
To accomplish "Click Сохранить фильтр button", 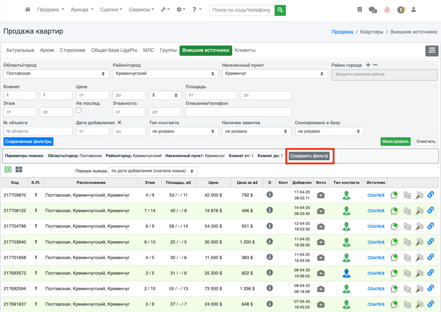I will pos(309,156).
